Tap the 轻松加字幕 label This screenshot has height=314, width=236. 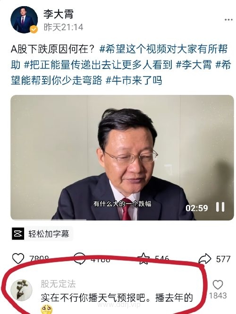tap(49, 234)
